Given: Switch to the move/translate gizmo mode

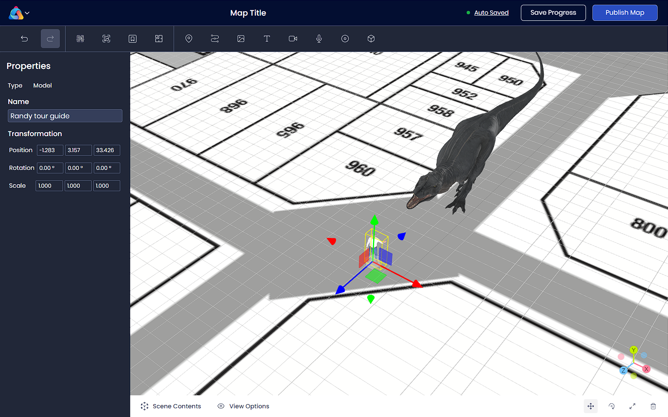Looking at the screenshot, I should 591,406.
